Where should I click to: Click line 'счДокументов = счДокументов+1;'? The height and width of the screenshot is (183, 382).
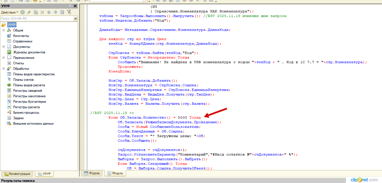152,150
